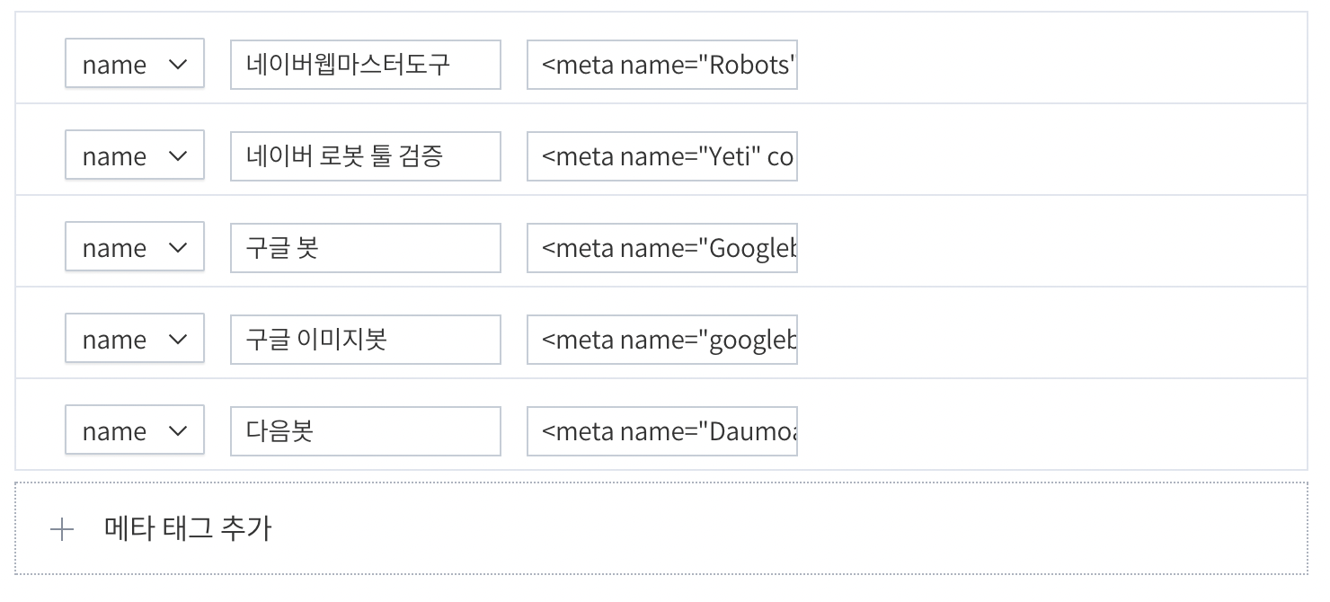This screenshot has width=1330, height=602.
Task: Click the 네이버웹마스터도구 text field
Action: click(365, 65)
